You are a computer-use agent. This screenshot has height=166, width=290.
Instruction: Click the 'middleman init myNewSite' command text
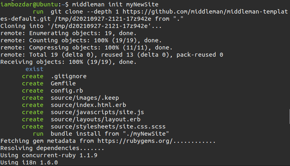point(115,4)
